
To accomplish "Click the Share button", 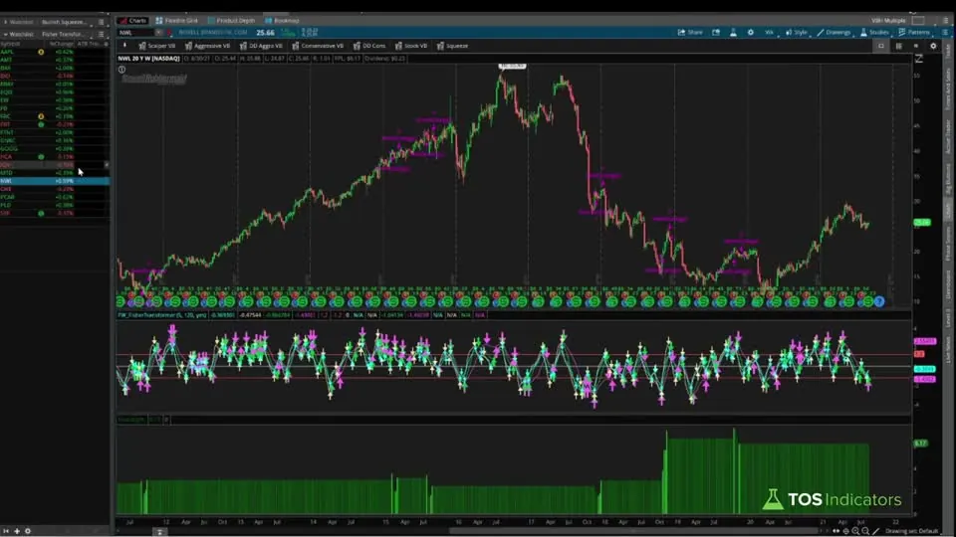I will click(690, 32).
